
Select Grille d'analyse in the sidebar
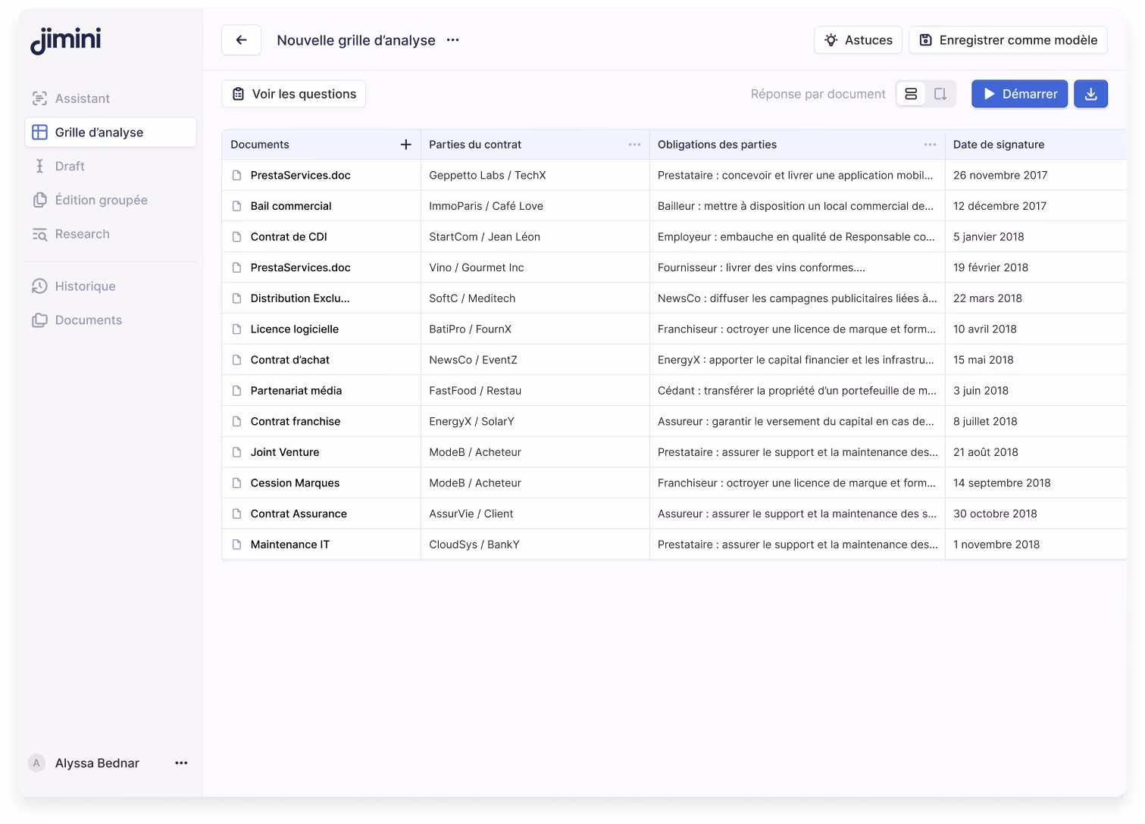39,132
